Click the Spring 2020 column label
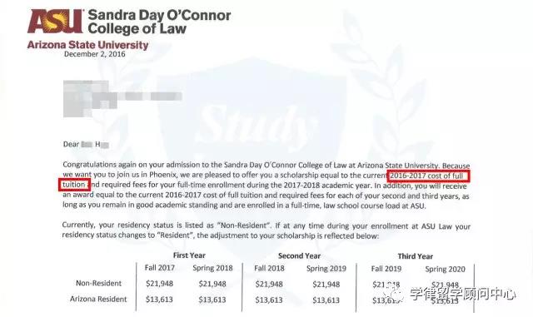 click(445, 269)
